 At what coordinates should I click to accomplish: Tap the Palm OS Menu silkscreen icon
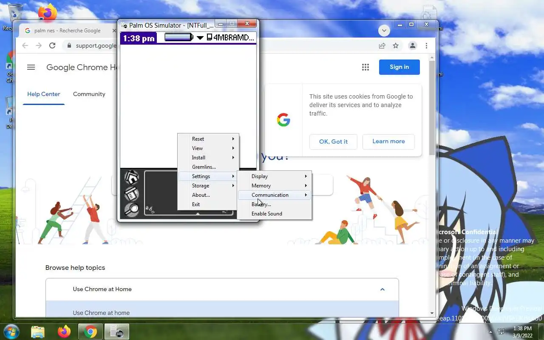tap(132, 194)
